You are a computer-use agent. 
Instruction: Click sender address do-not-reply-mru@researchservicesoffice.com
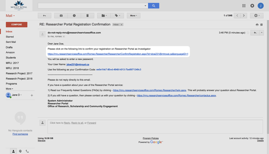pyautogui.click(x=74, y=32)
